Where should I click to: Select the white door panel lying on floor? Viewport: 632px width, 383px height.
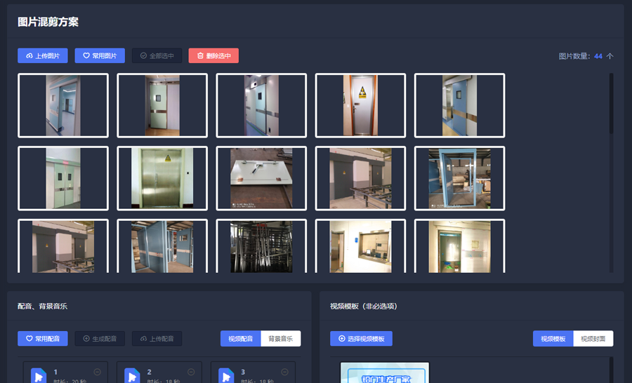(x=261, y=178)
